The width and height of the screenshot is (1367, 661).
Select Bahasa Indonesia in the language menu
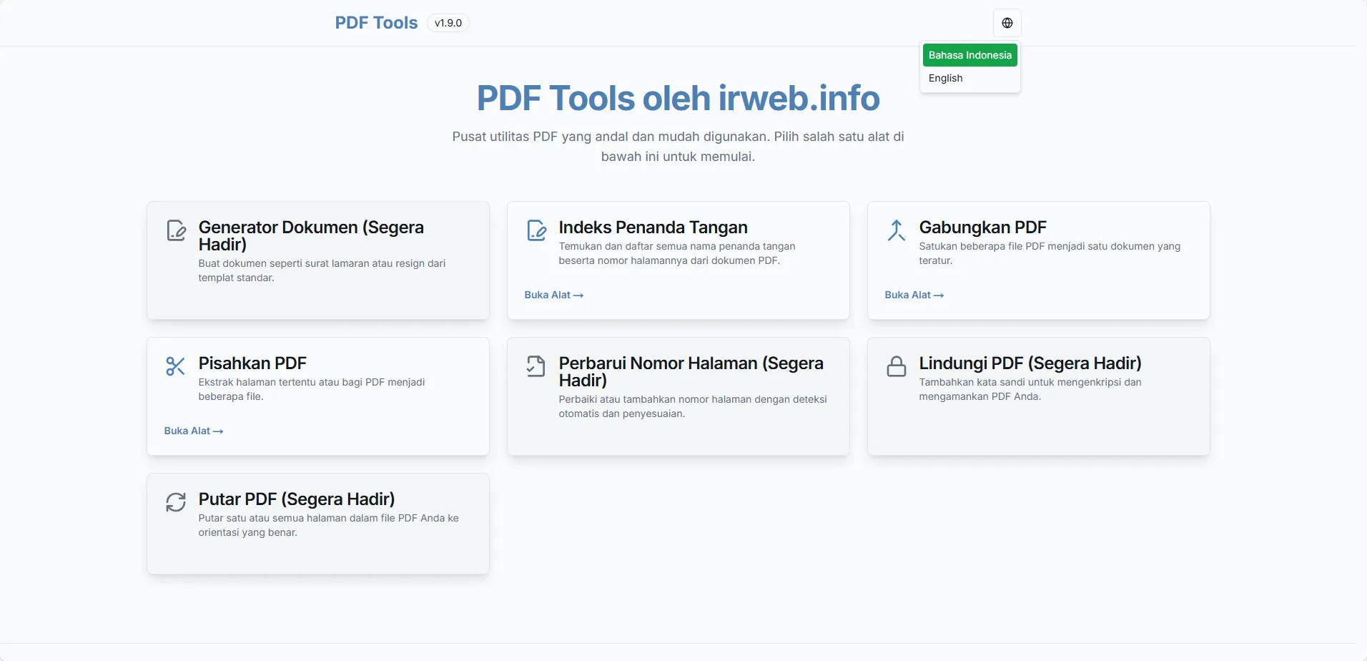pos(969,54)
